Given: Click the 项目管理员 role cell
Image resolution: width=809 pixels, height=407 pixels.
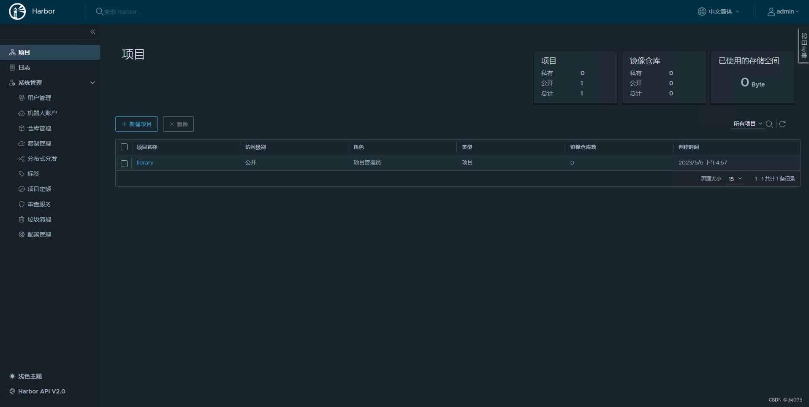Looking at the screenshot, I should click(367, 162).
